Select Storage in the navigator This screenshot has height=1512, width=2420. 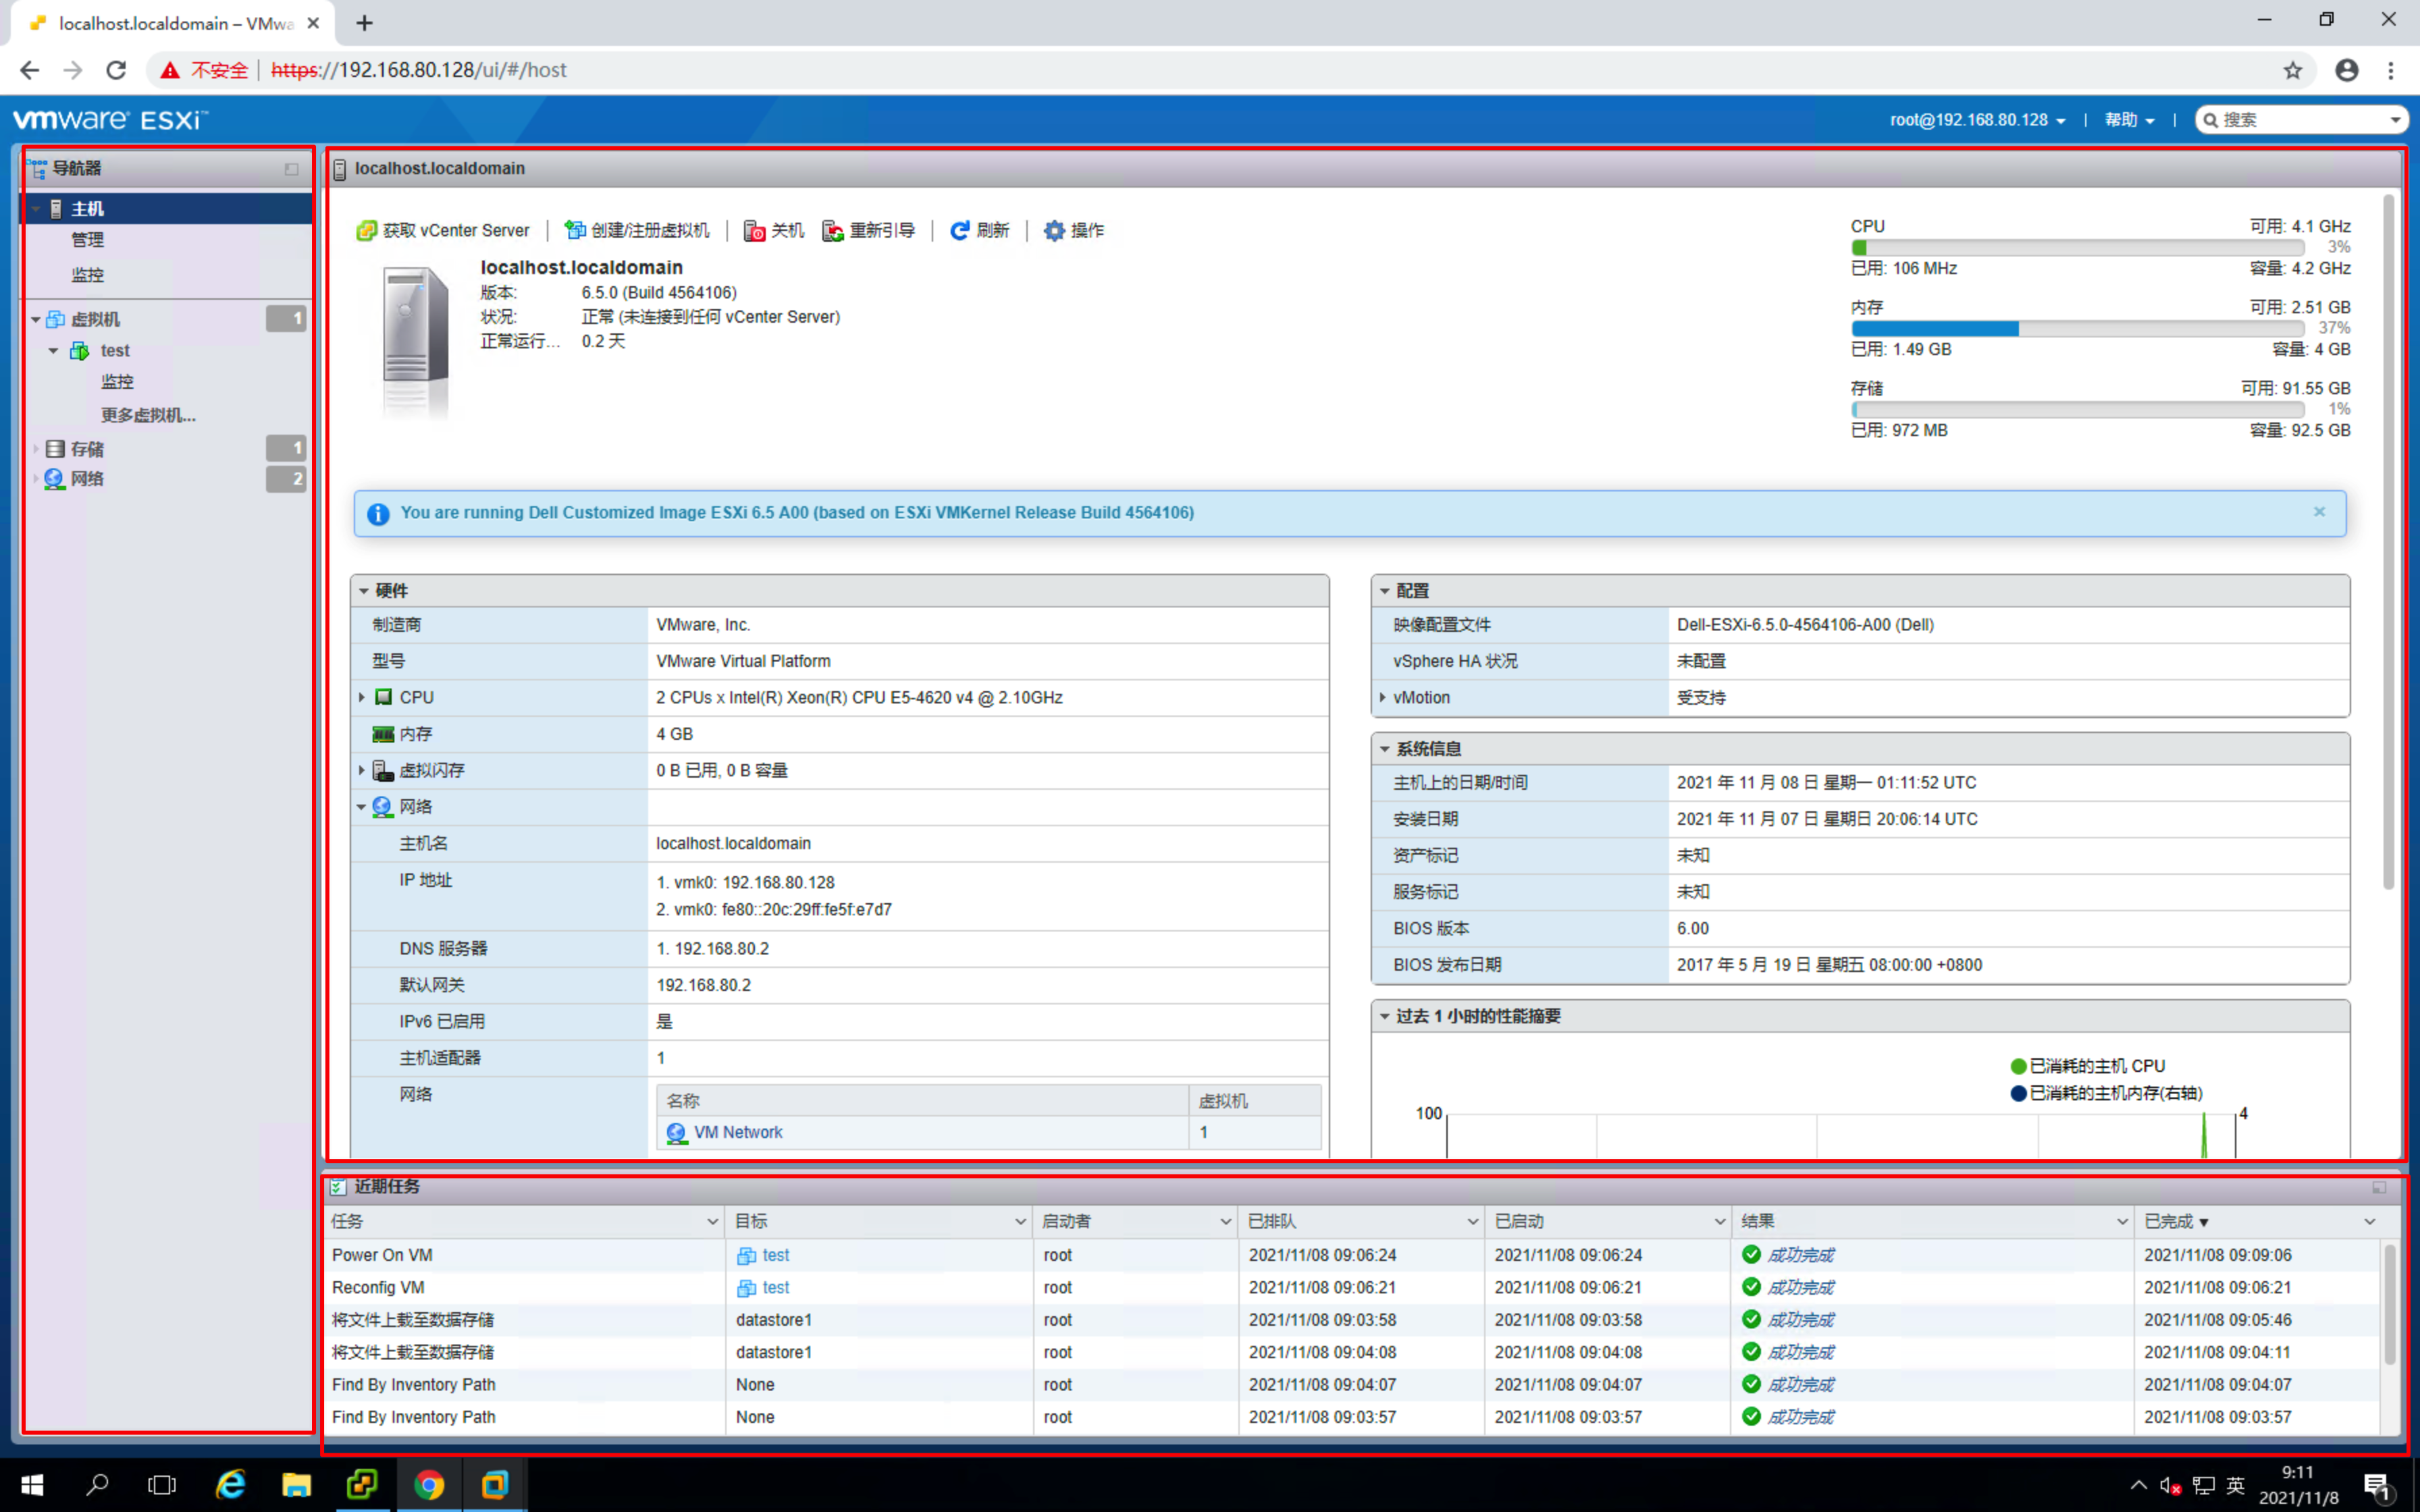coord(87,449)
